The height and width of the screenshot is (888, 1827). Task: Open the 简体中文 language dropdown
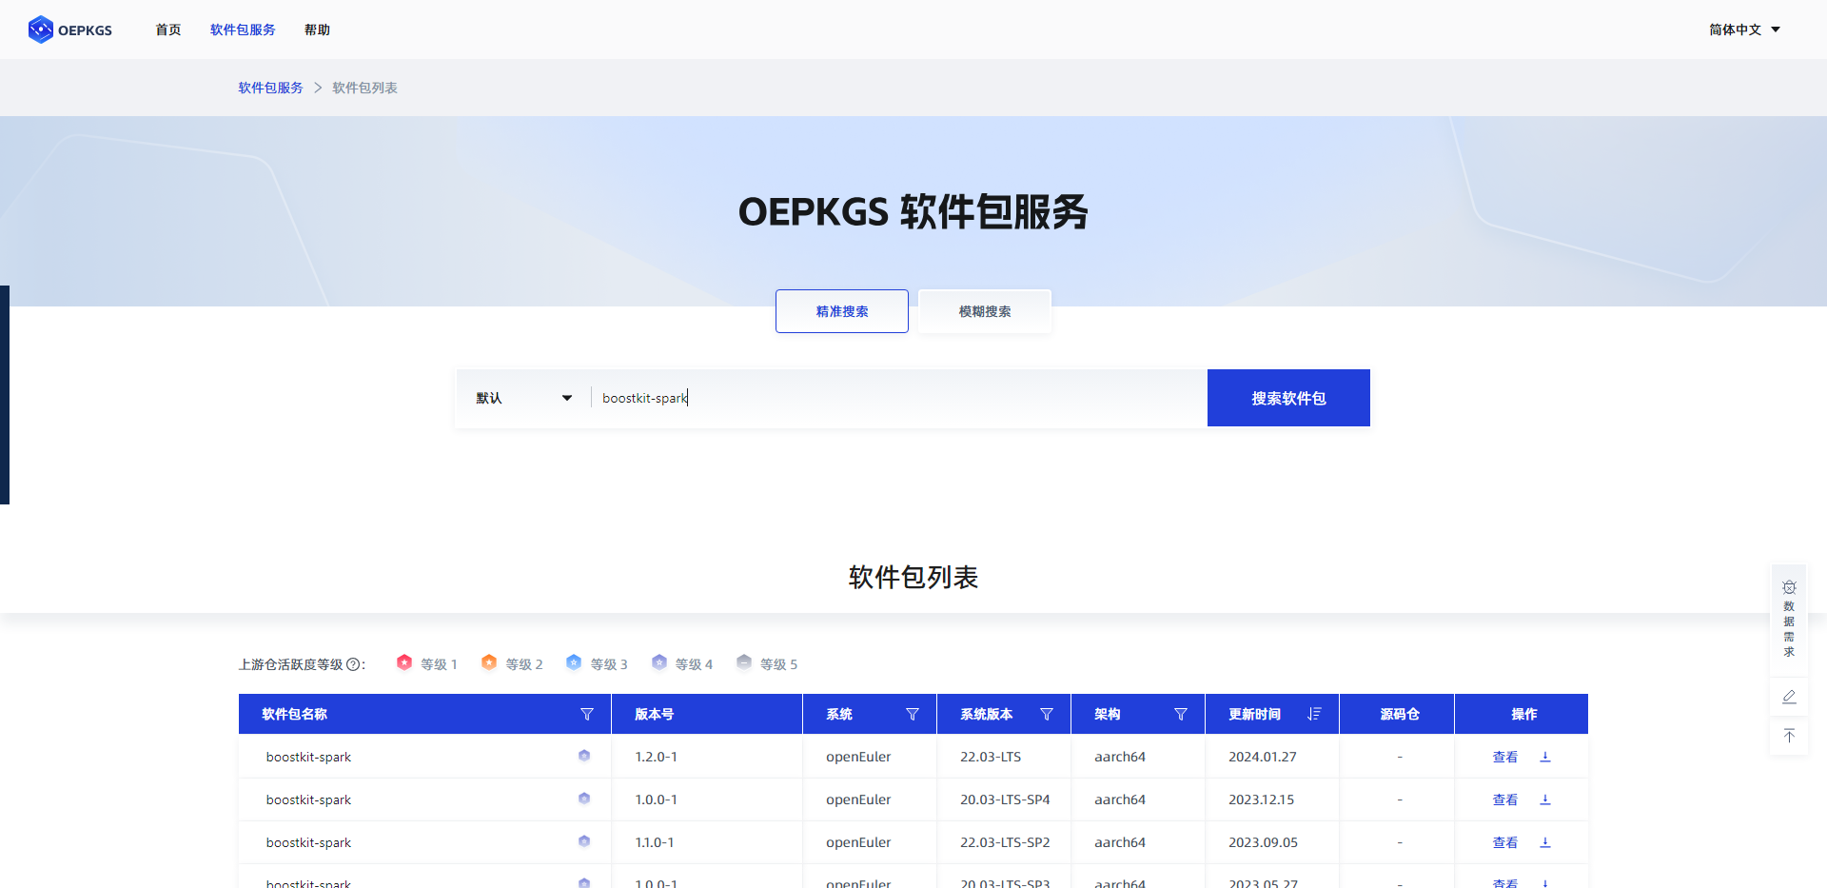pos(1744,30)
